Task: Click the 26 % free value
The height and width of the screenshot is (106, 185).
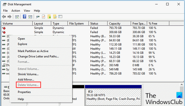Action: coord(152,69)
